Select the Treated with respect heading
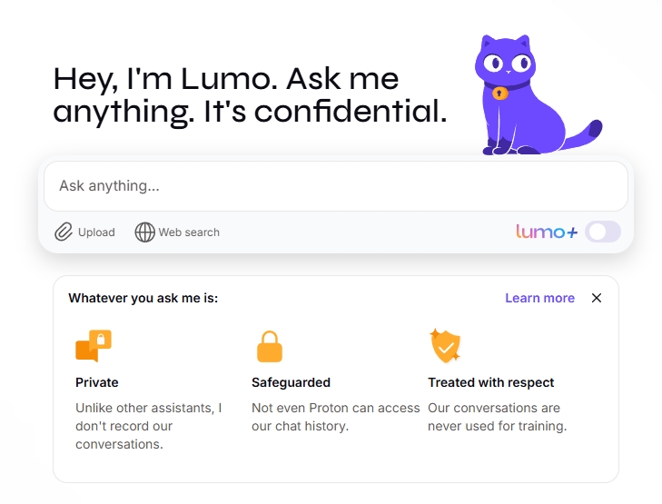The image size is (662, 504). 490,382
